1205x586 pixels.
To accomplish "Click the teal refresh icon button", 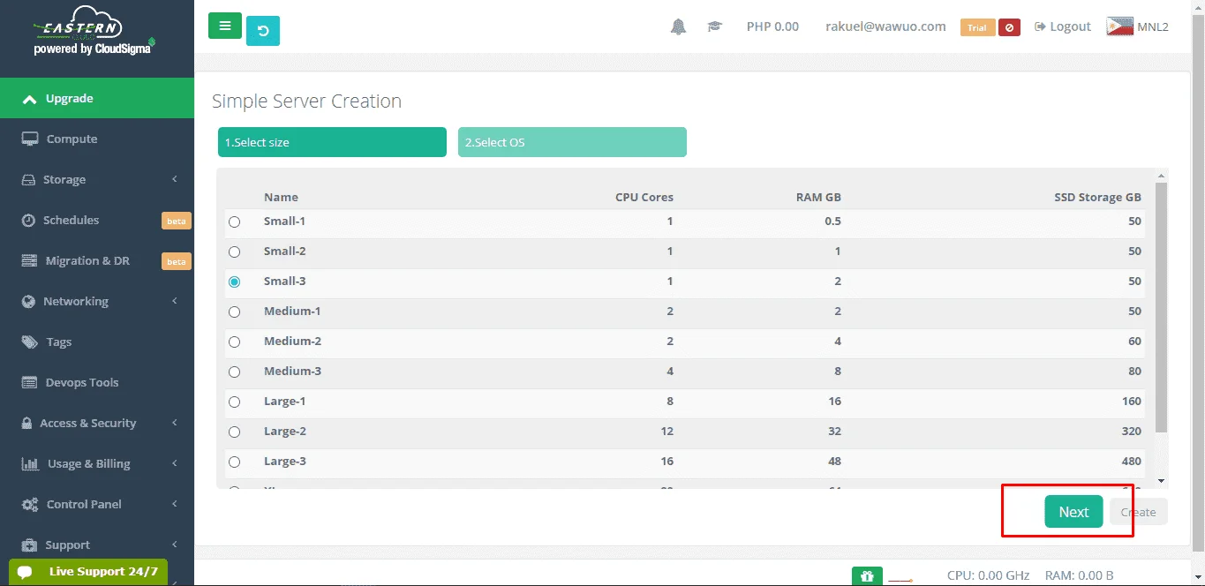I will point(263,31).
